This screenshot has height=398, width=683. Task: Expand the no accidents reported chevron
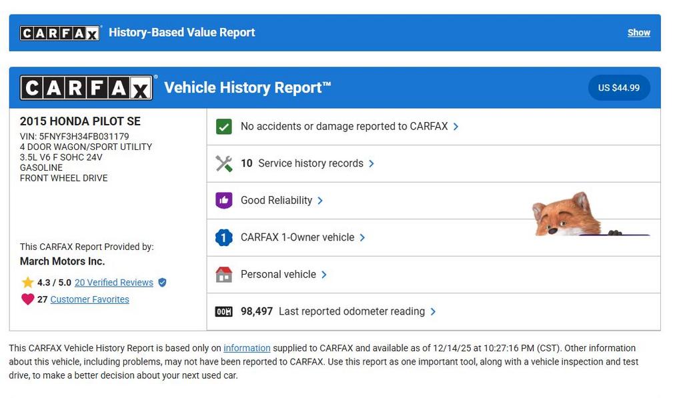click(456, 127)
